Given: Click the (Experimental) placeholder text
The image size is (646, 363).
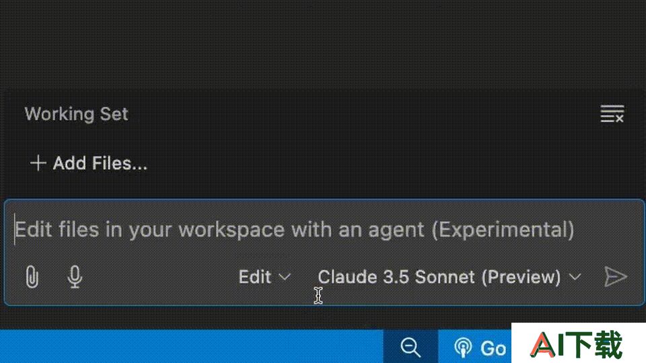Looking at the screenshot, I should pos(503,230).
